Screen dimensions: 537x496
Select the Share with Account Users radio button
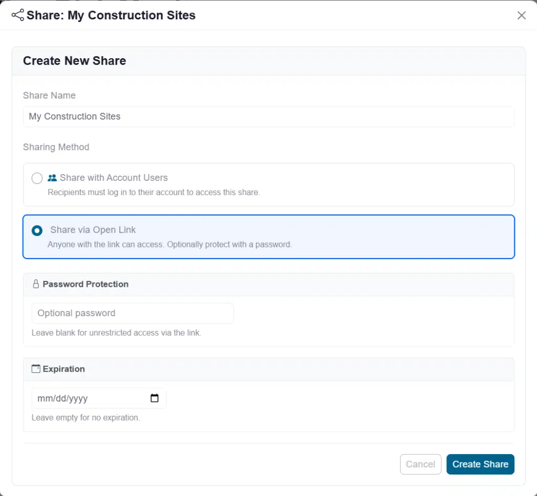click(37, 178)
